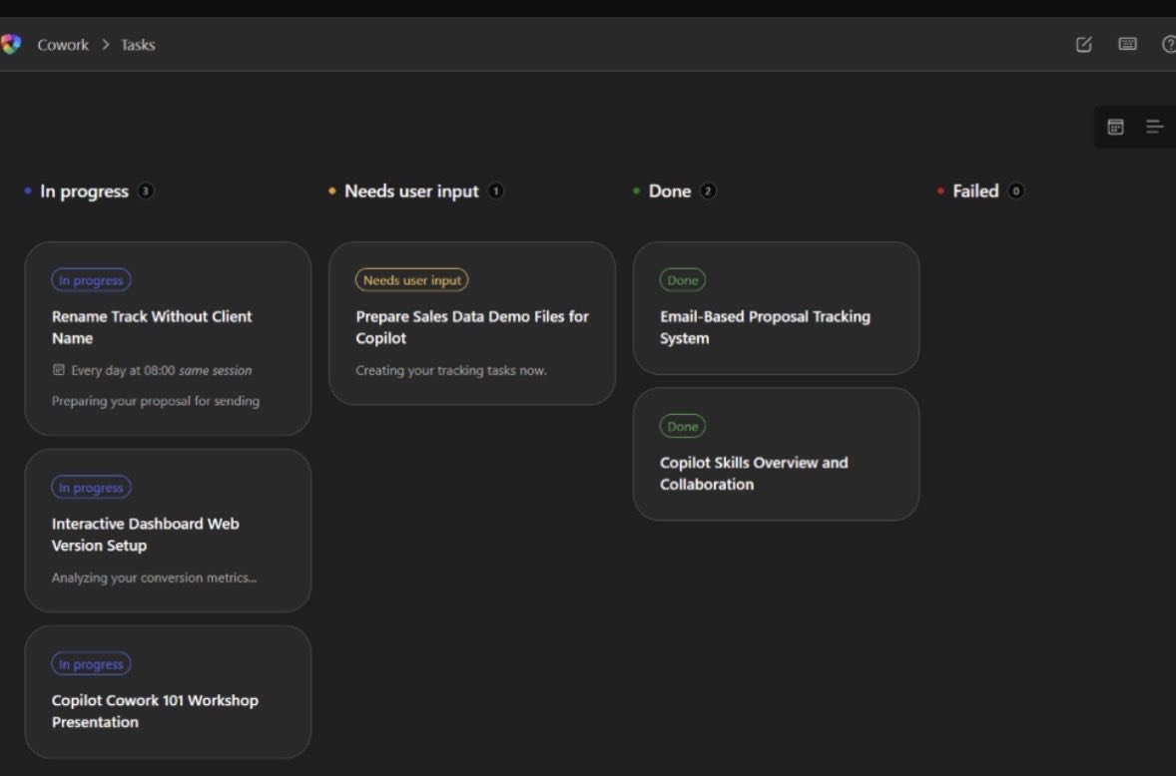Click the keyboard shortcuts icon

pyautogui.click(x=1127, y=44)
